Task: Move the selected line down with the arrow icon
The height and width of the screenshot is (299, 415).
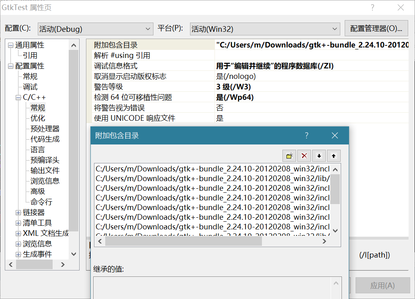Action: point(319,156)
